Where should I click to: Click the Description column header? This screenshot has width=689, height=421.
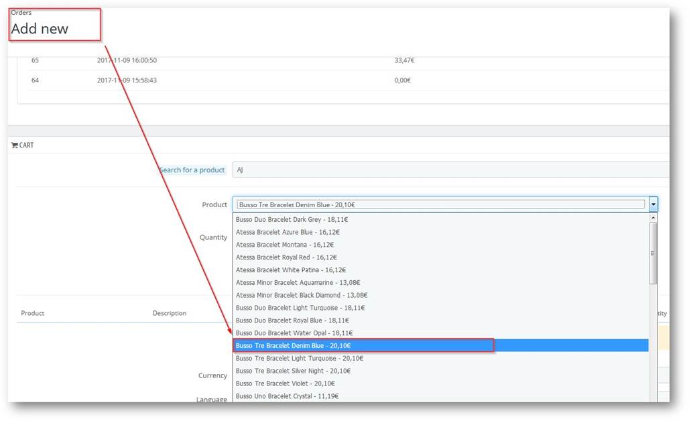point(169,313)
